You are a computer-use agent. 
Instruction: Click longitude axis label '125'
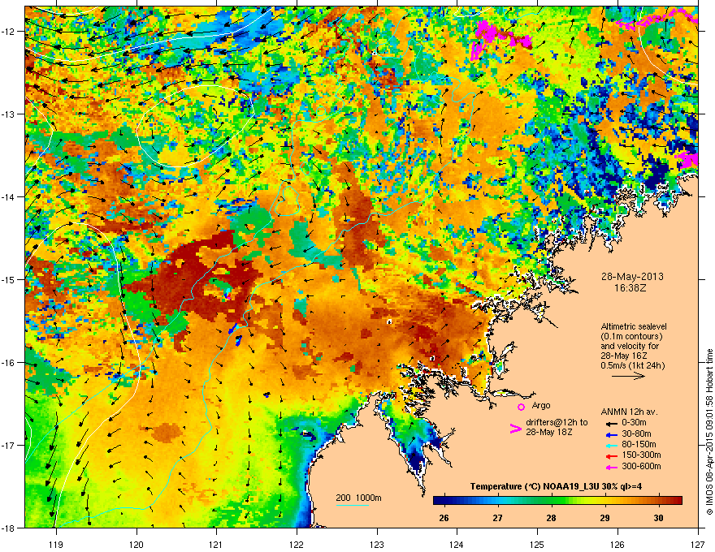(x=537, y=544)
